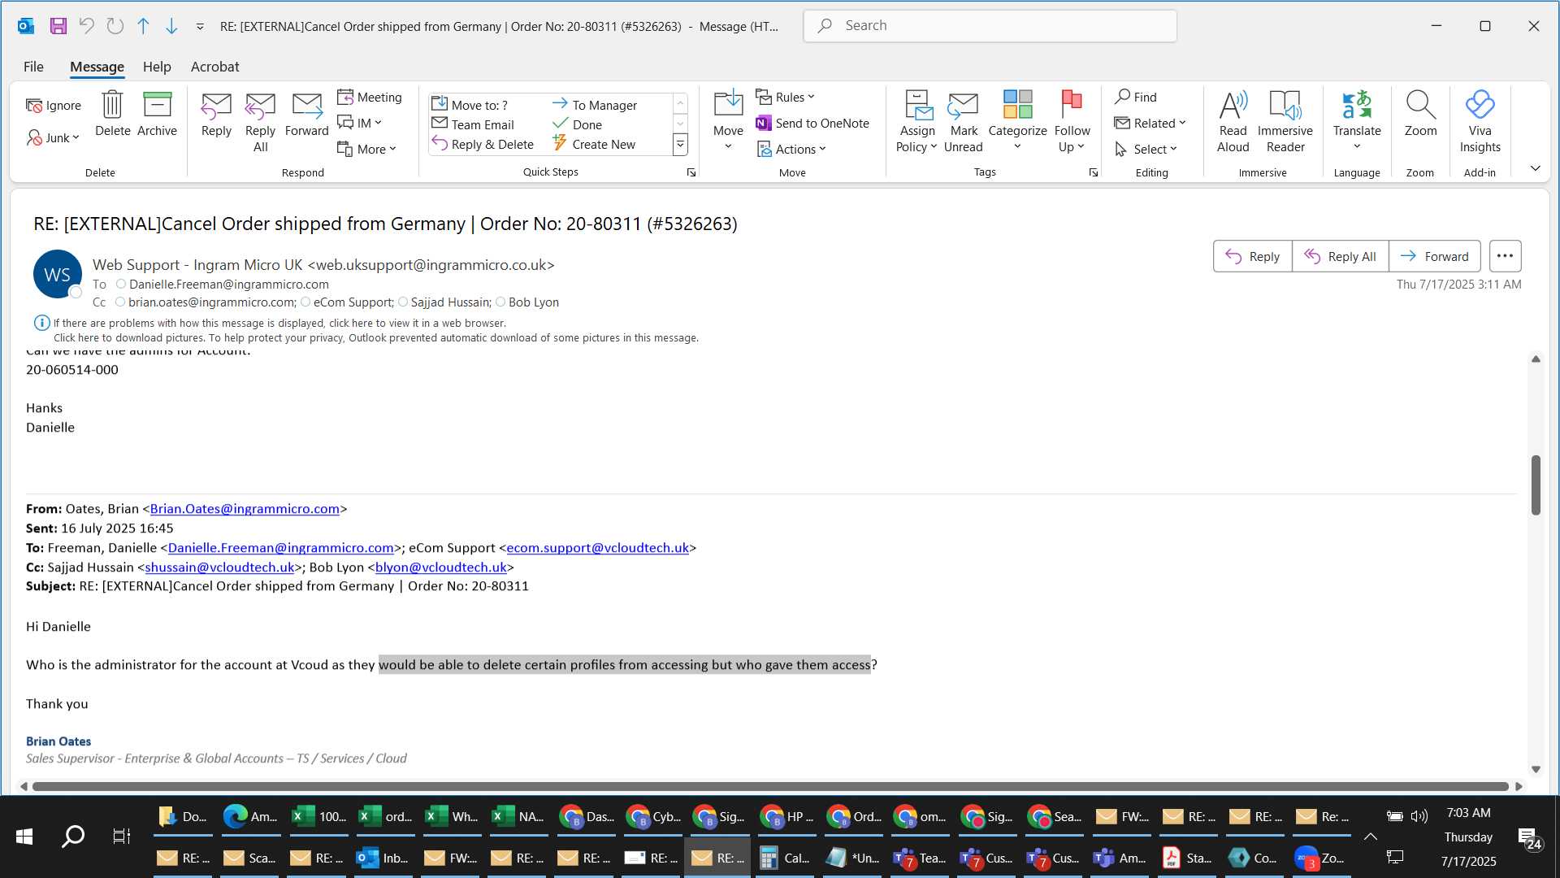The width and height of the screenshot is (1560, 878).
Task: Expand the Quick Steps gallery
Action: click(680, 145)
